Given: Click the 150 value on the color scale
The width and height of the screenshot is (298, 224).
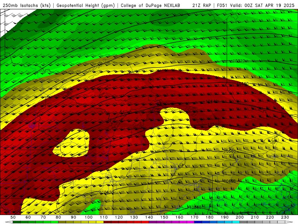Looking at the screenshot, I should [164, 217].
